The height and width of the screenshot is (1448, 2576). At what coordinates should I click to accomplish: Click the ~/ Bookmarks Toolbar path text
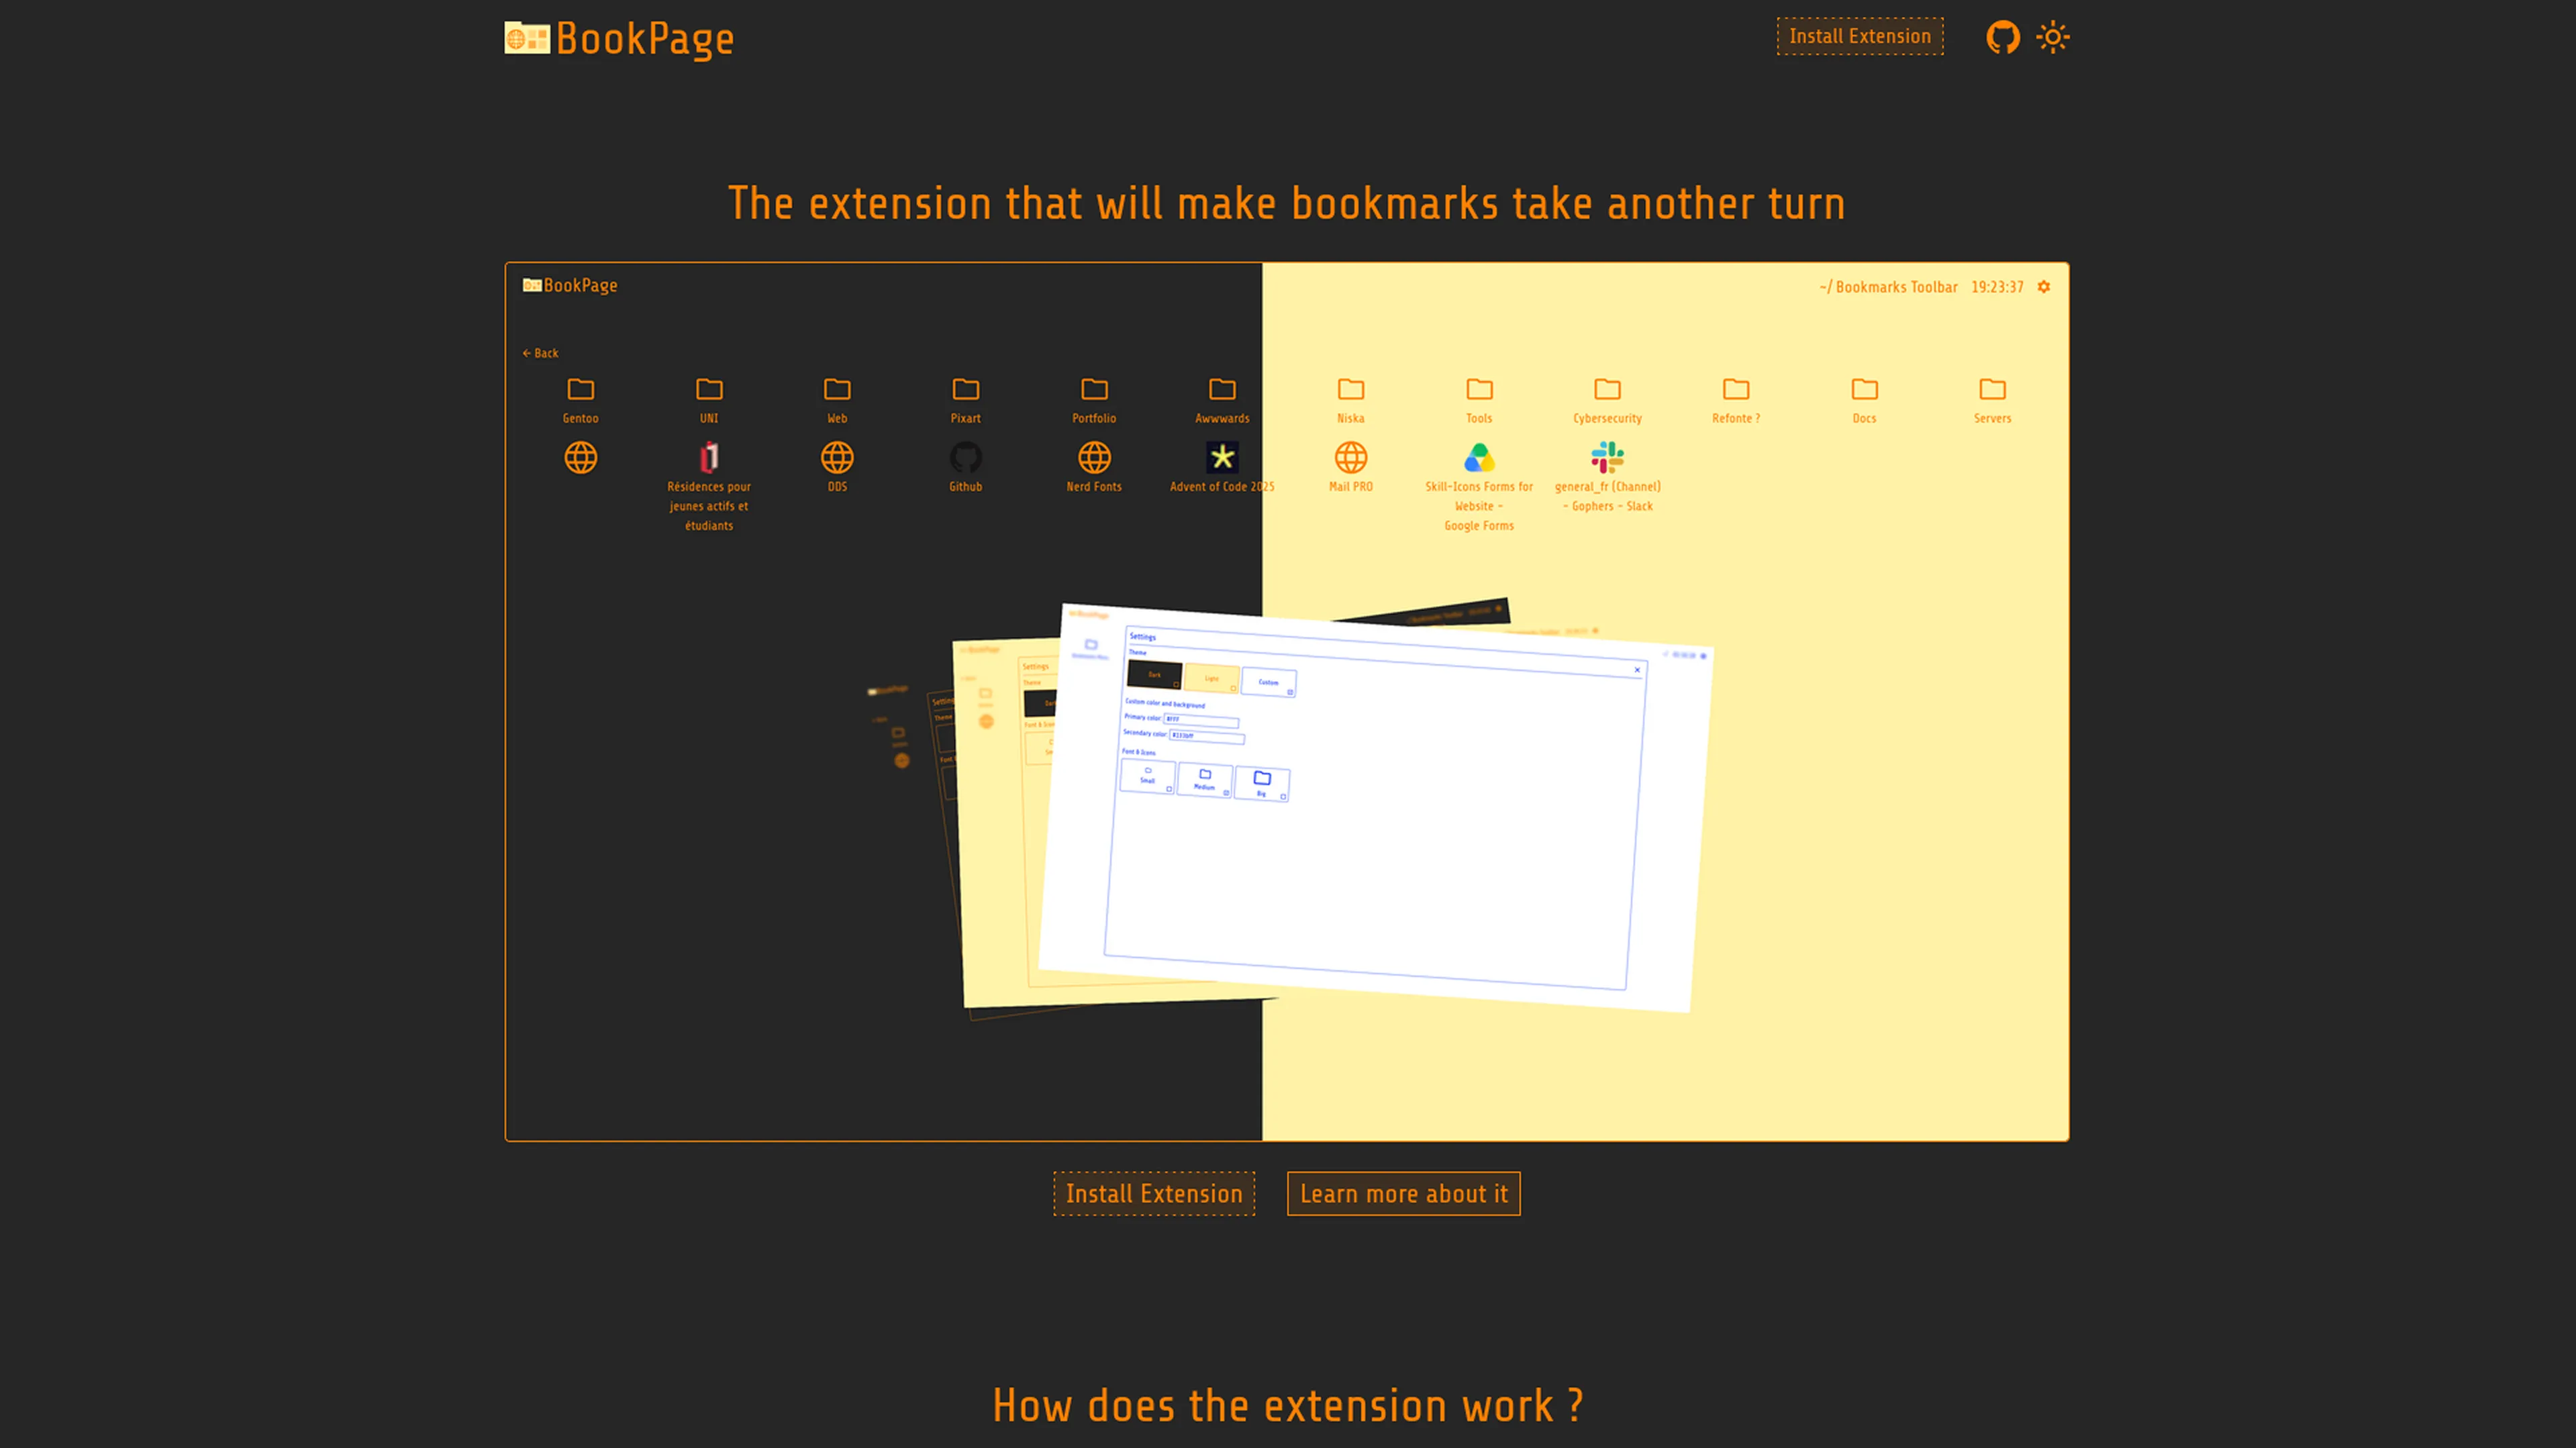tap(1888, 287)
